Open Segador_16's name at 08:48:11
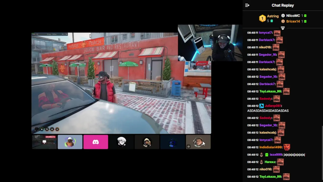Screen dimensions: 323x182 [268, 55]
